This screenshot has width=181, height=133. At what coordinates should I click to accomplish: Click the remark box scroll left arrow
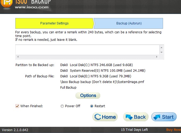pyautogui.click(x=18, y=57)
